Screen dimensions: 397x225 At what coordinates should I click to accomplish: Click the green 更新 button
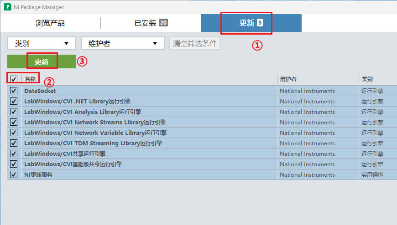tap(42, 61)
